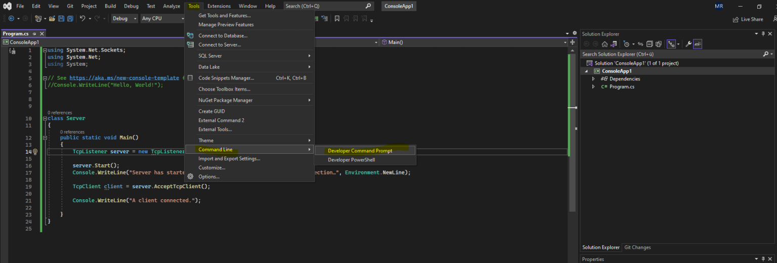Toggle a bookmark with the bookmark icon
The image size is (777, 263).
pyautogui.click(x=337, y=19)
